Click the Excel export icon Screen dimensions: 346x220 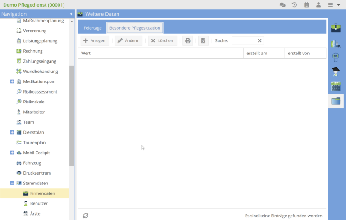(x=203, y=41)
